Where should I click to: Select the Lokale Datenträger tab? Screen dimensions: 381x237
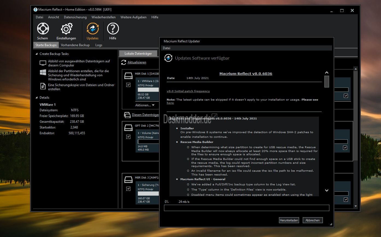pos(138,54)
